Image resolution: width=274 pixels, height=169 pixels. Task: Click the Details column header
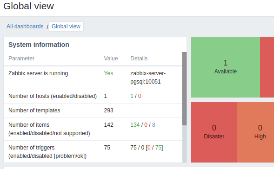[139, 58]
